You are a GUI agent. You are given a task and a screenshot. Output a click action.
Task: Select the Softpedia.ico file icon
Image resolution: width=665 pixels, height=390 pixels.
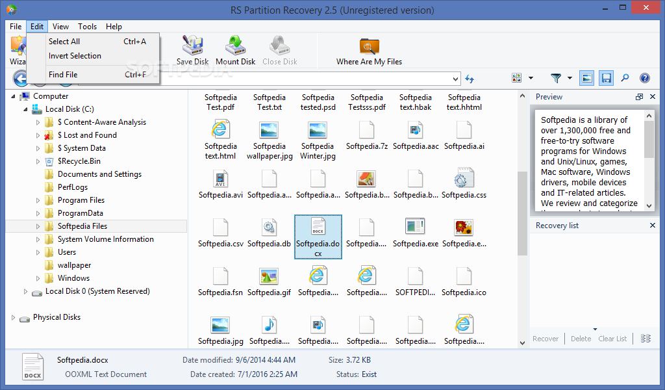(x=464, y=276)
